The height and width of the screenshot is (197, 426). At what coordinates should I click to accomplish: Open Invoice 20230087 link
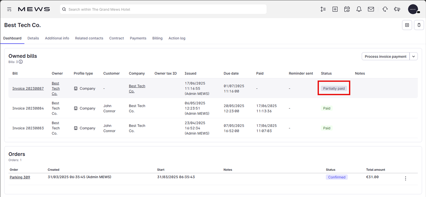pos(28,89)
